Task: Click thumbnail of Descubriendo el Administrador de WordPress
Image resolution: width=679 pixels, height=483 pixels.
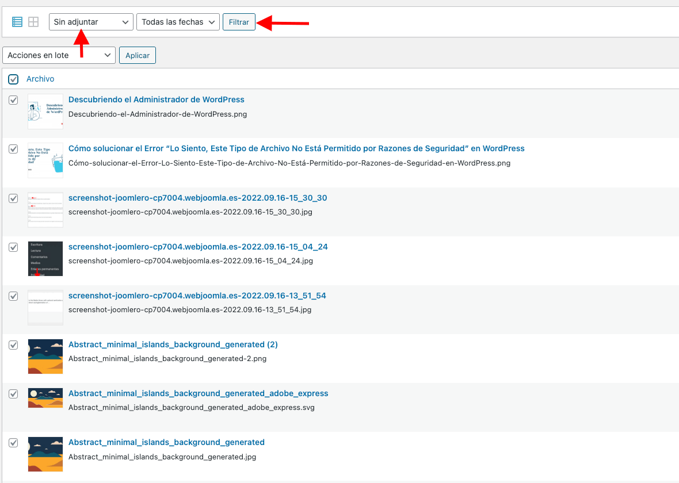Action: coord(45,112)
